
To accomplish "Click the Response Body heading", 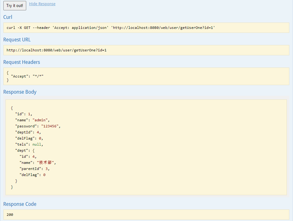I will click(20, 92).
